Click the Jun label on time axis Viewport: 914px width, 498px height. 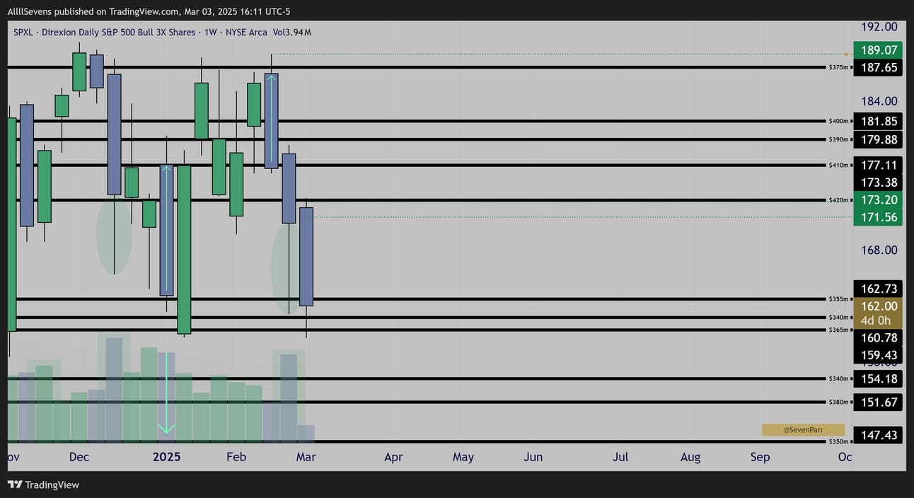[533, 457]
